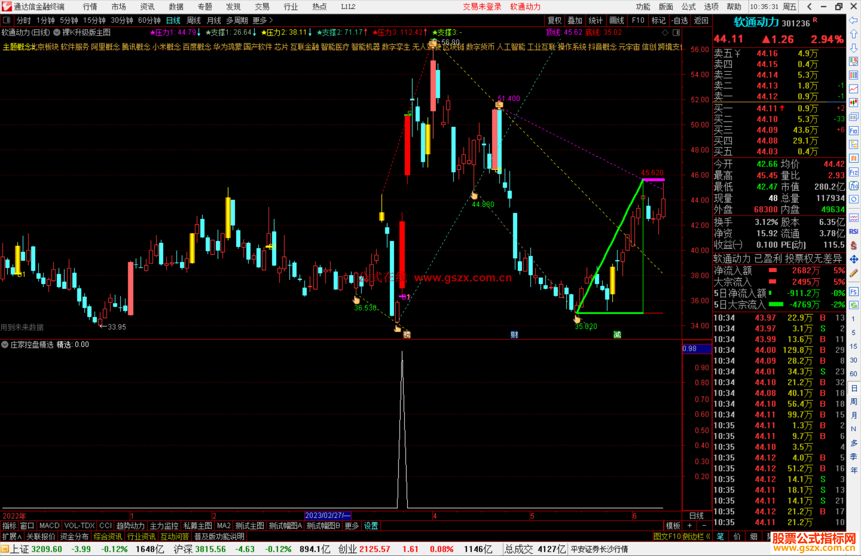Screen dimensions: 861x556
Task: Click the F10 icon in right sidebar
Action: pyautogui.click(x=853, y=130)
